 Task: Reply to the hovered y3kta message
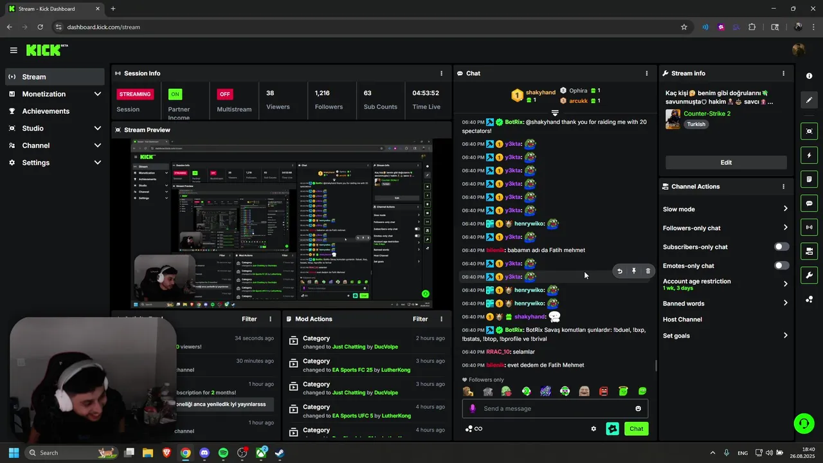(x=620, y=271)
